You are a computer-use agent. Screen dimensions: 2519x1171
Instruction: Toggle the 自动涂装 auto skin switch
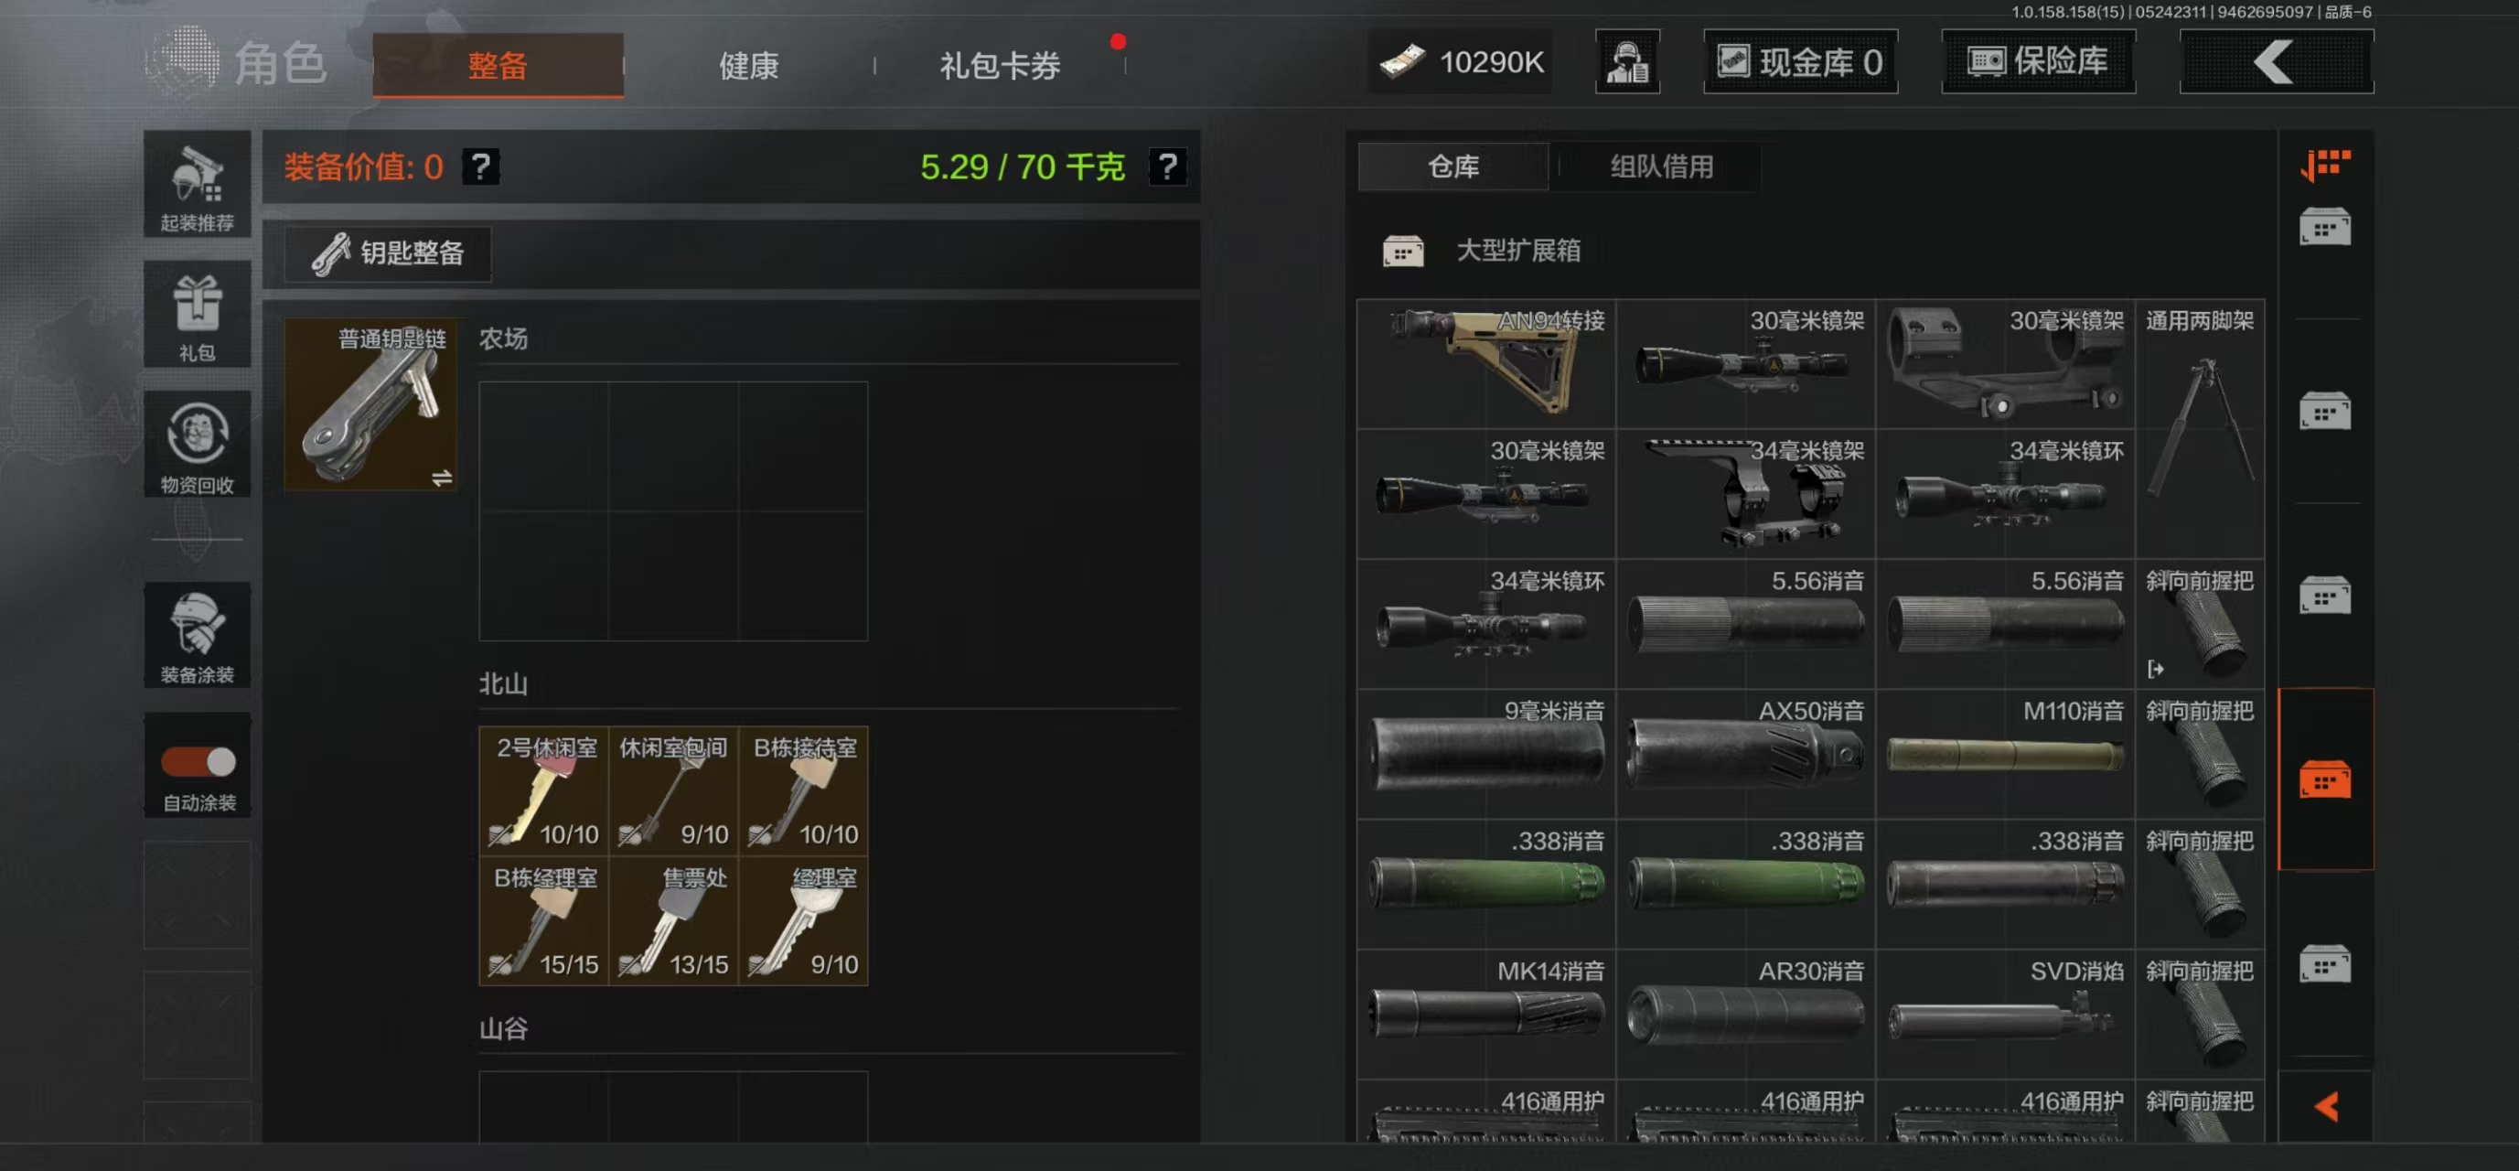198,761
